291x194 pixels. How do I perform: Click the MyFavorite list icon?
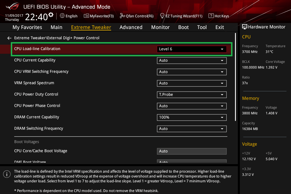(86, 16)
